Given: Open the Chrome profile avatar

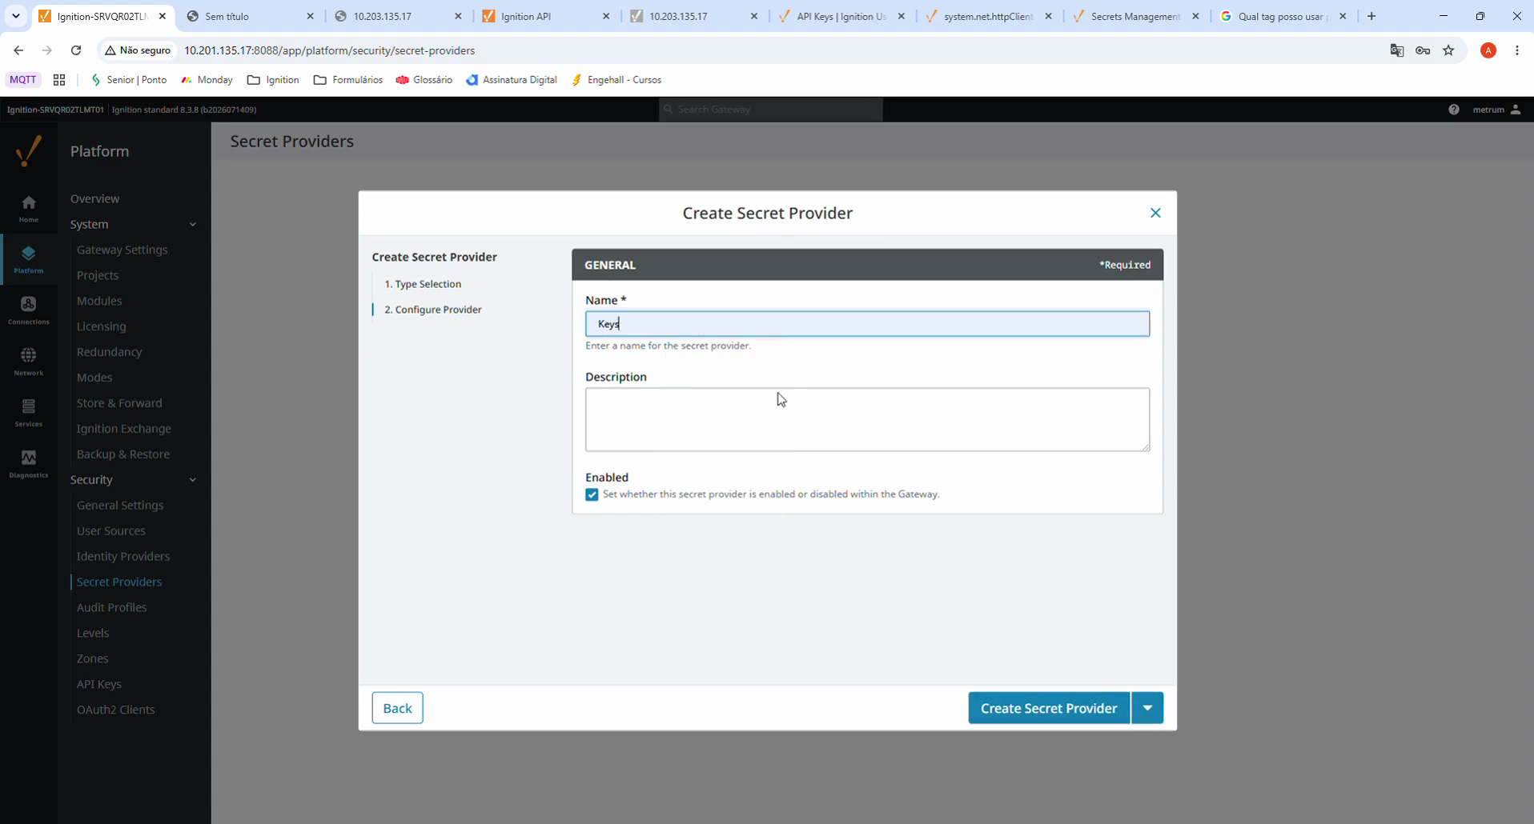Looking at the screenshot, I should (1488, 50).
